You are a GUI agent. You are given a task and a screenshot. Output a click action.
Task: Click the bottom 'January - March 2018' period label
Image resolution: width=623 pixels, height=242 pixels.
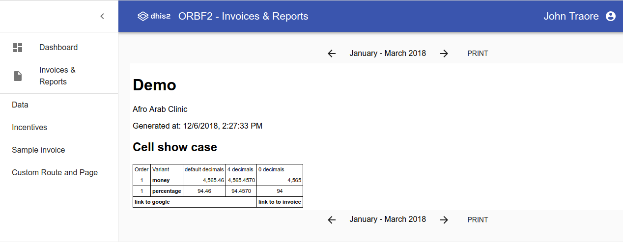388,219
